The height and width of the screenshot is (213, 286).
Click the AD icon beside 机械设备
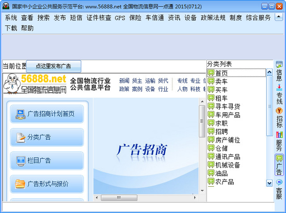[211, 165]
